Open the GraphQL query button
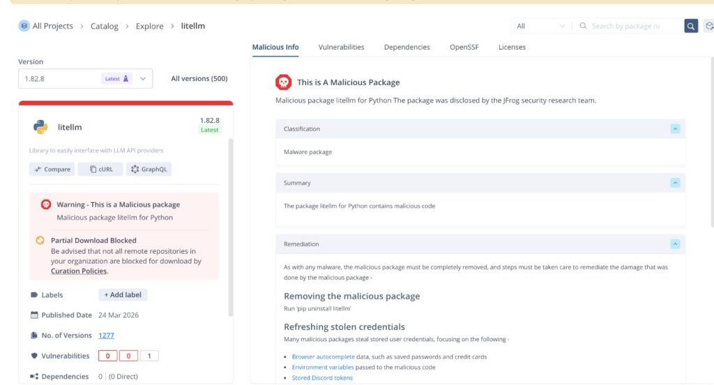This screenshot has height=385, width=714. click(149, 169)
